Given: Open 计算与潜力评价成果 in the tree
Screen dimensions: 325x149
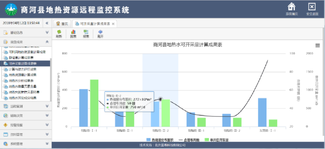Looking at the screenshot, I should (x=23, y=69).
